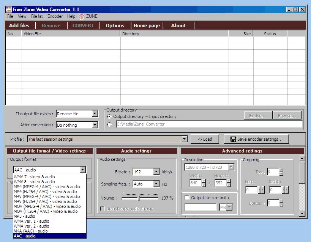Image resolution: width=311 pixels, height=242 pixels.
Task: Open the Options toolbar item
Action: click(x=115, y=26)
